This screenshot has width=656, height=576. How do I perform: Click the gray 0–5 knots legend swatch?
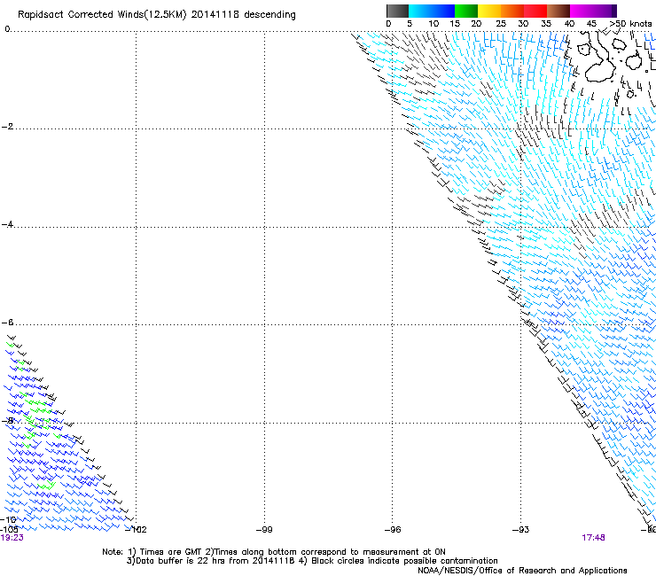click(397, 11)
